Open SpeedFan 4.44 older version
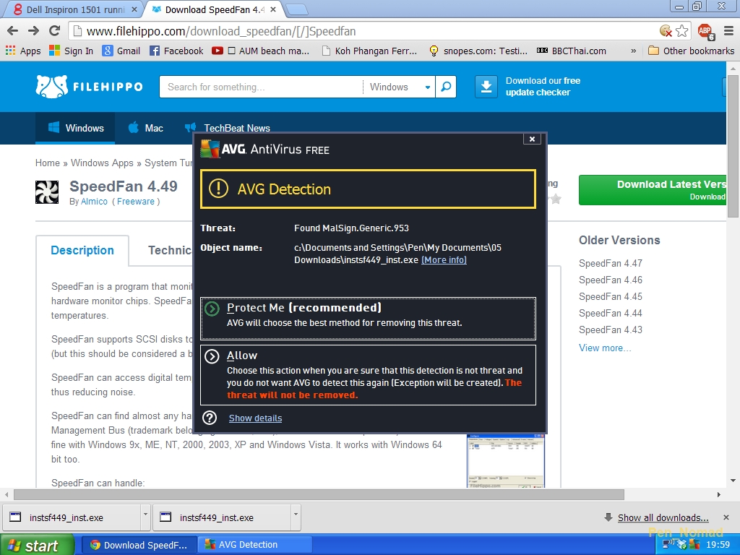740x555 pixels. point(610,313)
